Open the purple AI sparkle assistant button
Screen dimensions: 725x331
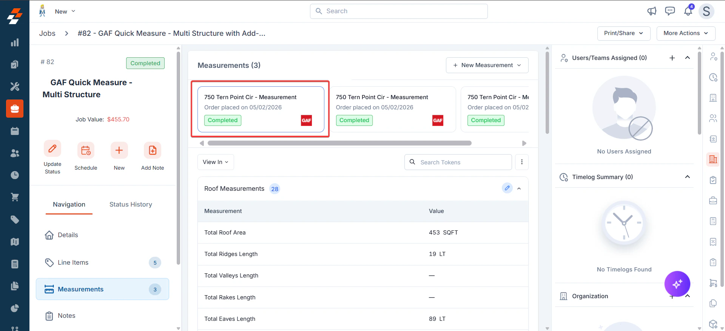[677, 284]
